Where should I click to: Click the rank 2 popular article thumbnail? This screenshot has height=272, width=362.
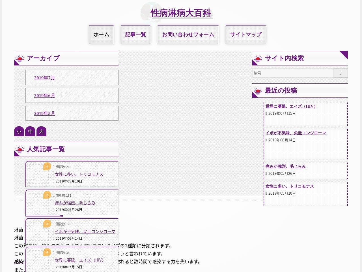(x=38, y=203)
